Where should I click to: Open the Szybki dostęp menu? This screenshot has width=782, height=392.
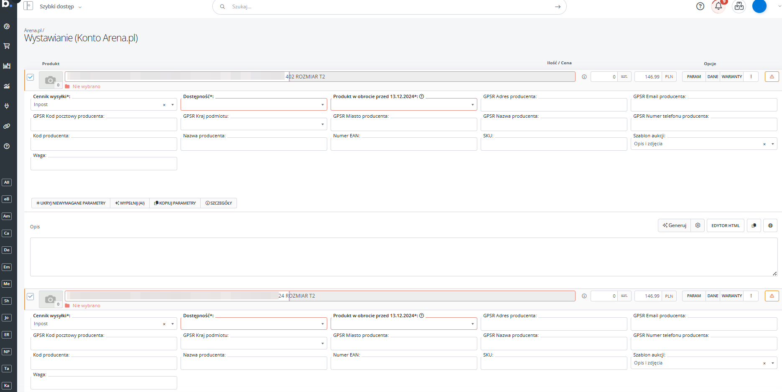click(x=60, y=7)
